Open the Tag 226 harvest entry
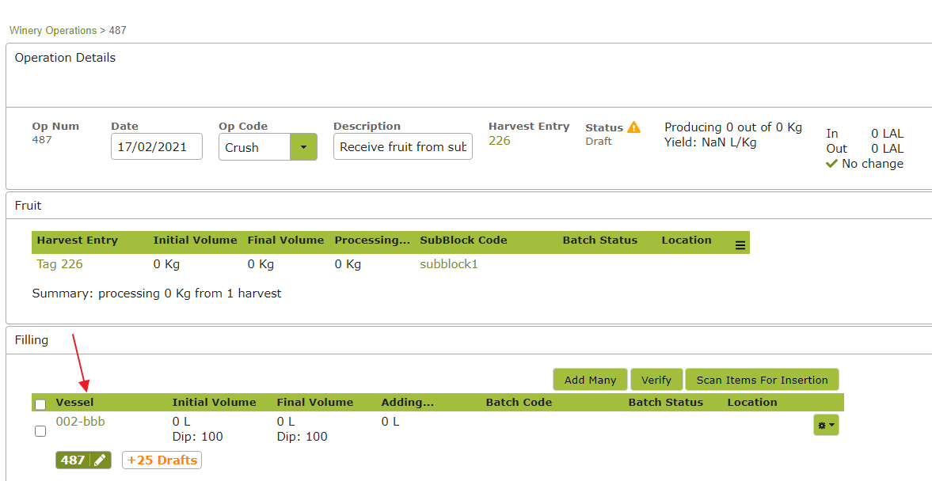The width and height of the screenshot is (932, 481). pyautogui.click(x=59, y=264)
